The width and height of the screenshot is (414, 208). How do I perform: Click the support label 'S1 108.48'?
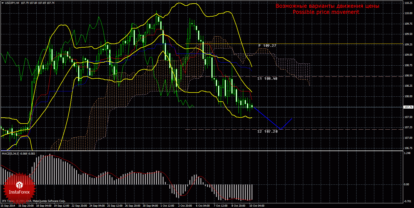267,78
